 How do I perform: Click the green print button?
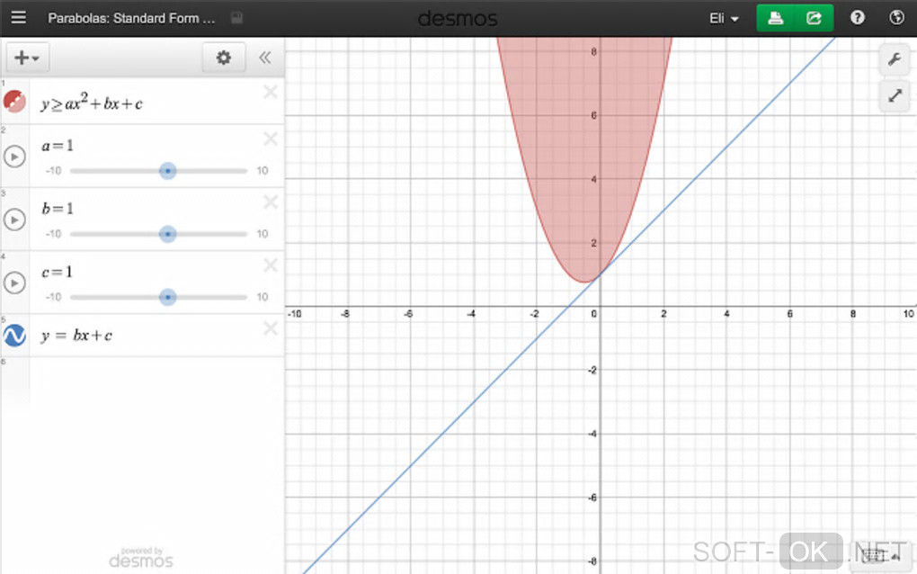click(776, 18)
